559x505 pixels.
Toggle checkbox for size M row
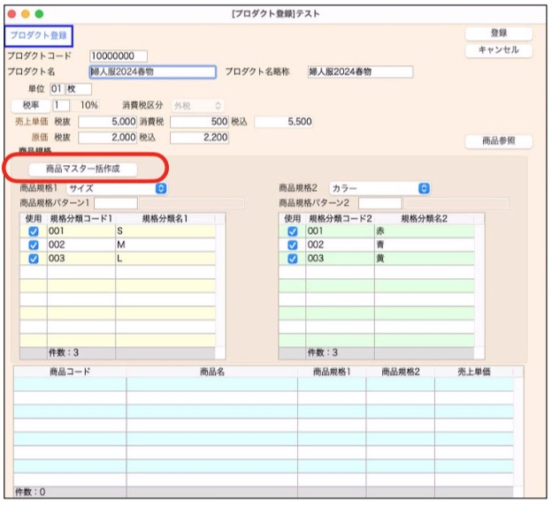click(x=34, y=245)
